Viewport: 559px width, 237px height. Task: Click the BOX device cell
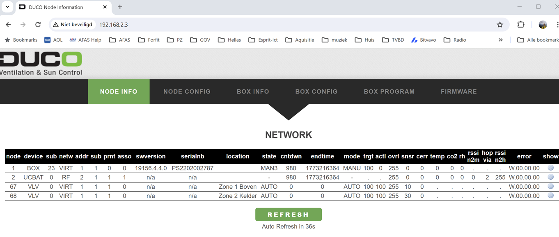[33, 168]
